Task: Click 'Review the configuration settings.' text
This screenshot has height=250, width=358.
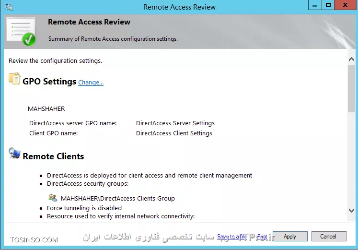Action: [56, 61]
